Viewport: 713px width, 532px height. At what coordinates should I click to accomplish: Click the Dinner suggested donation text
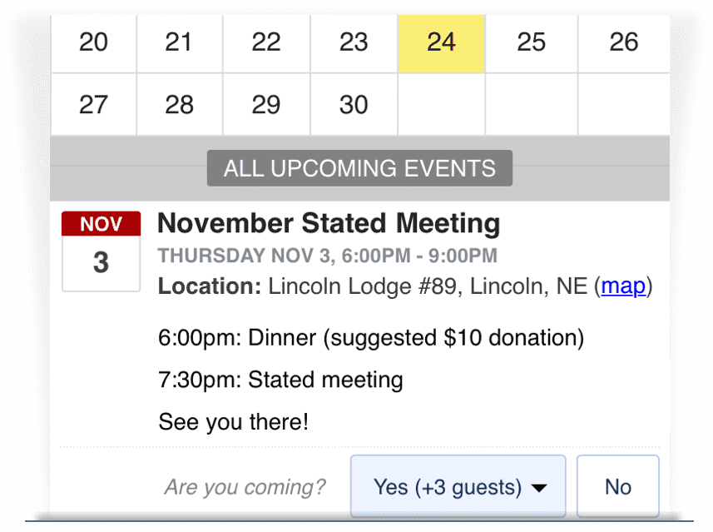coord(371,338)
